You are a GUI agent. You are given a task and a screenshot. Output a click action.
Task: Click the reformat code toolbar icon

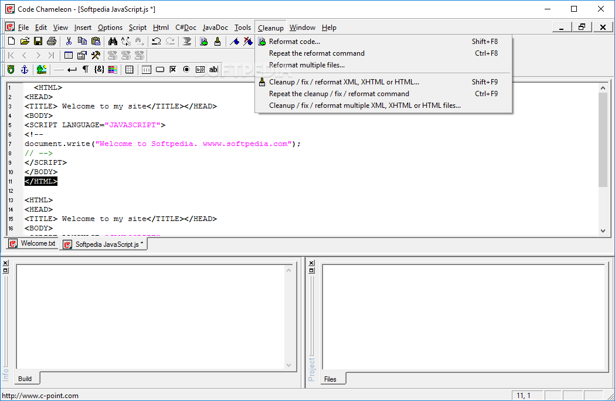coord(204,41)
